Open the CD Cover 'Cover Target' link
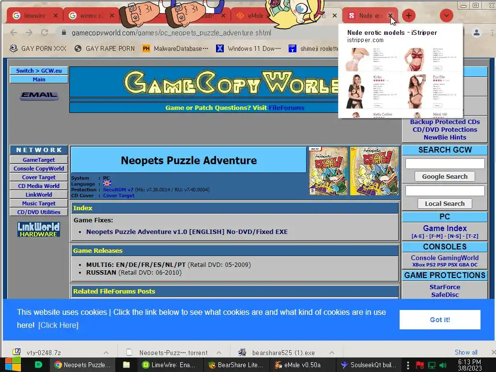Image resolution: width=496 pixels, height=372 pixels. [119, 196]
